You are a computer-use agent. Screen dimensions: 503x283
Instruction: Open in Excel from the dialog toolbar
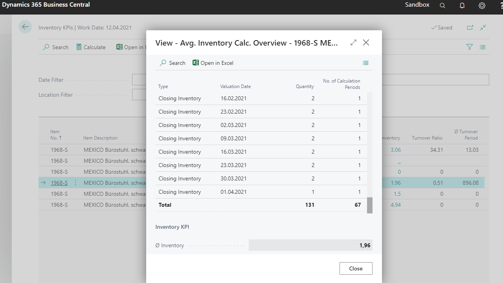(x=213, y=63)
